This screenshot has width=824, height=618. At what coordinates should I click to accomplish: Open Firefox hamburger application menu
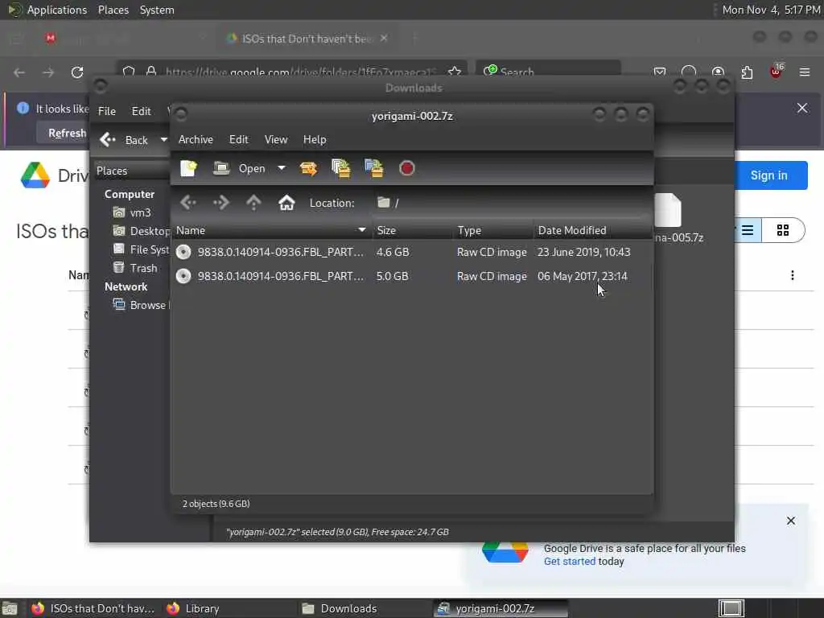805,72
